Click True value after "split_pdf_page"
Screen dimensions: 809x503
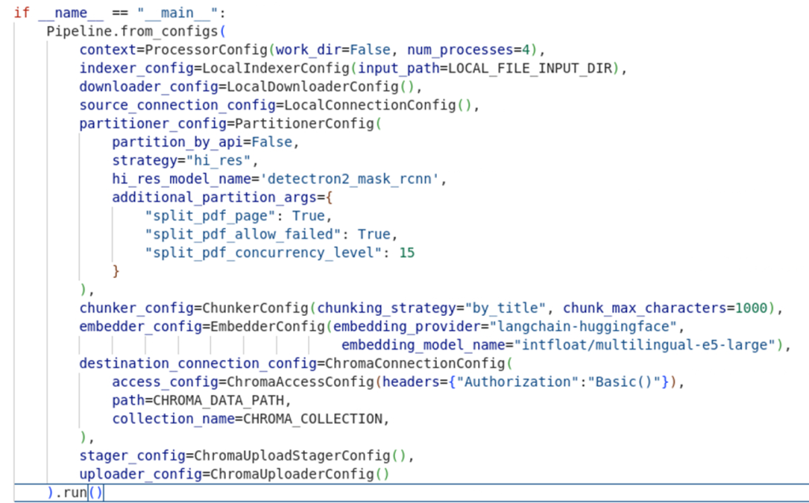(307, 216)
